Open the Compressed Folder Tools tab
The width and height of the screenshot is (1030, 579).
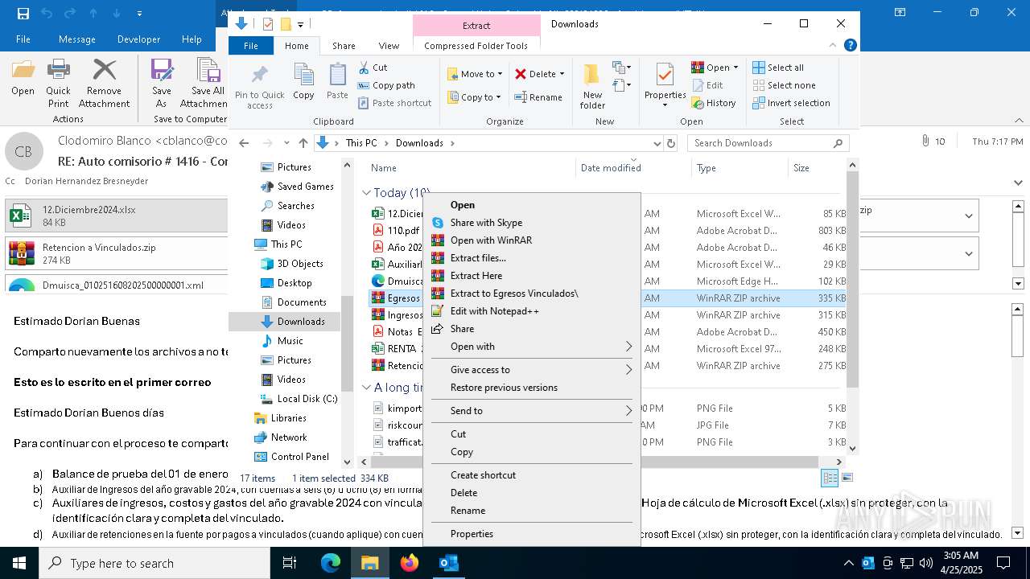[x=476, y=46]
